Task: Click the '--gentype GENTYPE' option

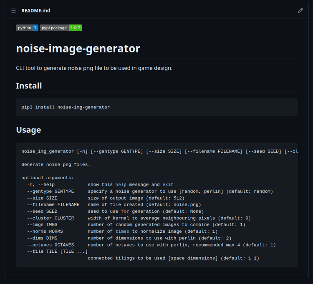Action: [50, 191]
